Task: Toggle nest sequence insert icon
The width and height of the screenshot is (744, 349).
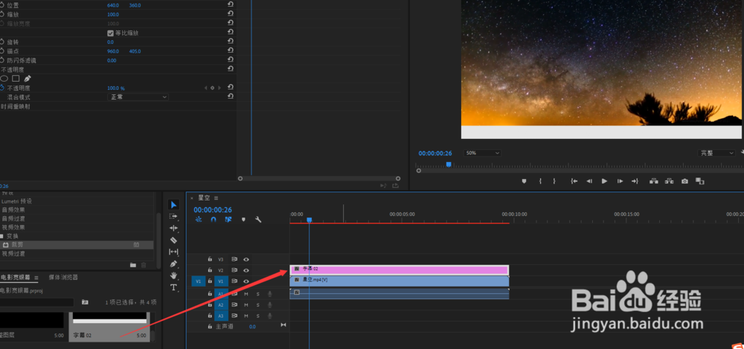Action: pyautogui.click(x=199, y=220)
